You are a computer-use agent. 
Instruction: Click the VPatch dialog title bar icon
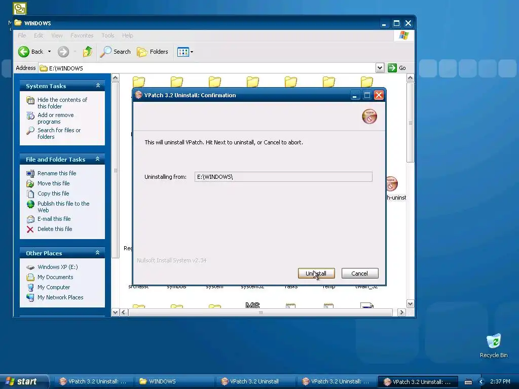[138, 95]
